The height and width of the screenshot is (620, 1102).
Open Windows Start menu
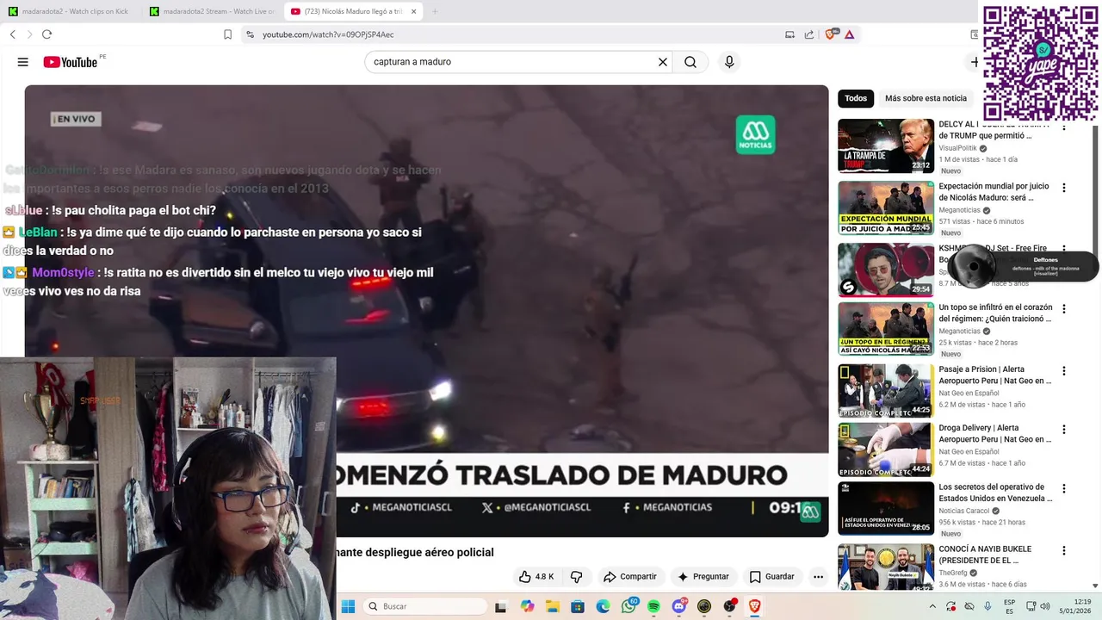348,606
